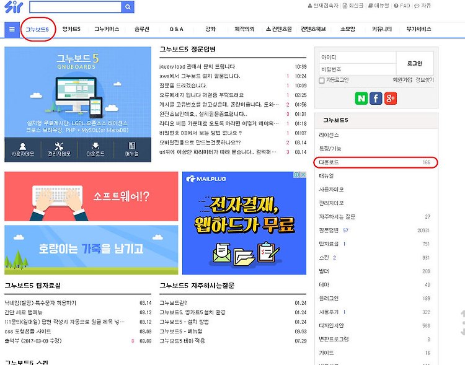Click the magnifier search button
This screenshot has width=465, height=365.
(x=128, y=7)
